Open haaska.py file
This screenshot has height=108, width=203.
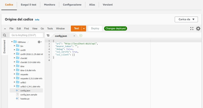(x=25, y=99)
